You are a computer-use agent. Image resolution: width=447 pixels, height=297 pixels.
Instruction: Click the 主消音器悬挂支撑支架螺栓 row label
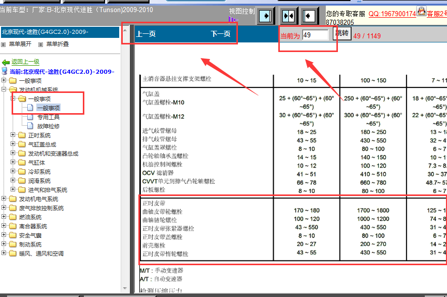pyautogui.click(x=177, y=79)
